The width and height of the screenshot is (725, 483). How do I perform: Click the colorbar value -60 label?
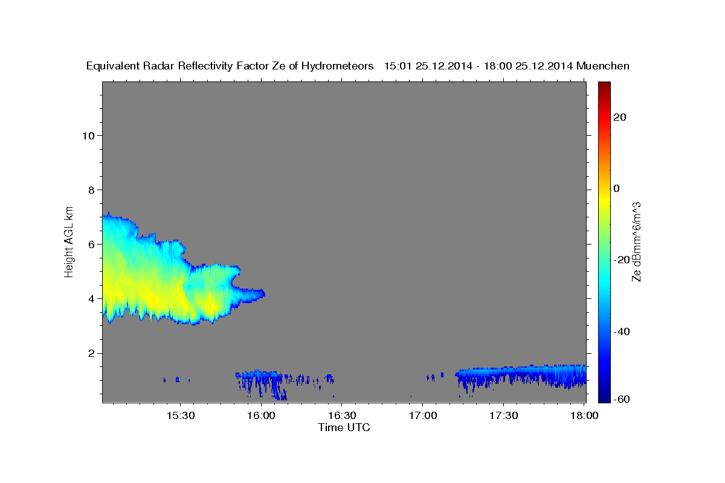pyautogui.click(x=622, y=399)
